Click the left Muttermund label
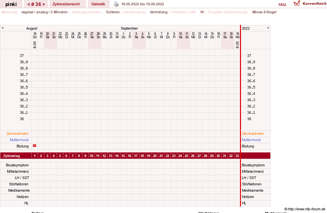 pos(19,140)
